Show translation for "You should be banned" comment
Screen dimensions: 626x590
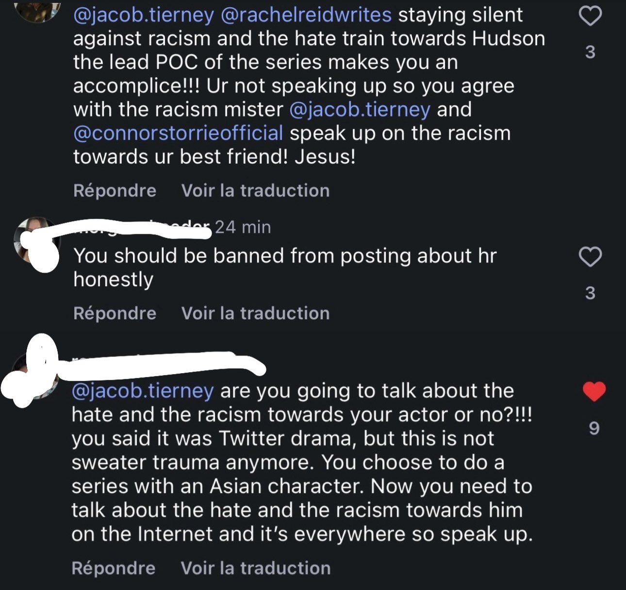click(x=255, y=313)
